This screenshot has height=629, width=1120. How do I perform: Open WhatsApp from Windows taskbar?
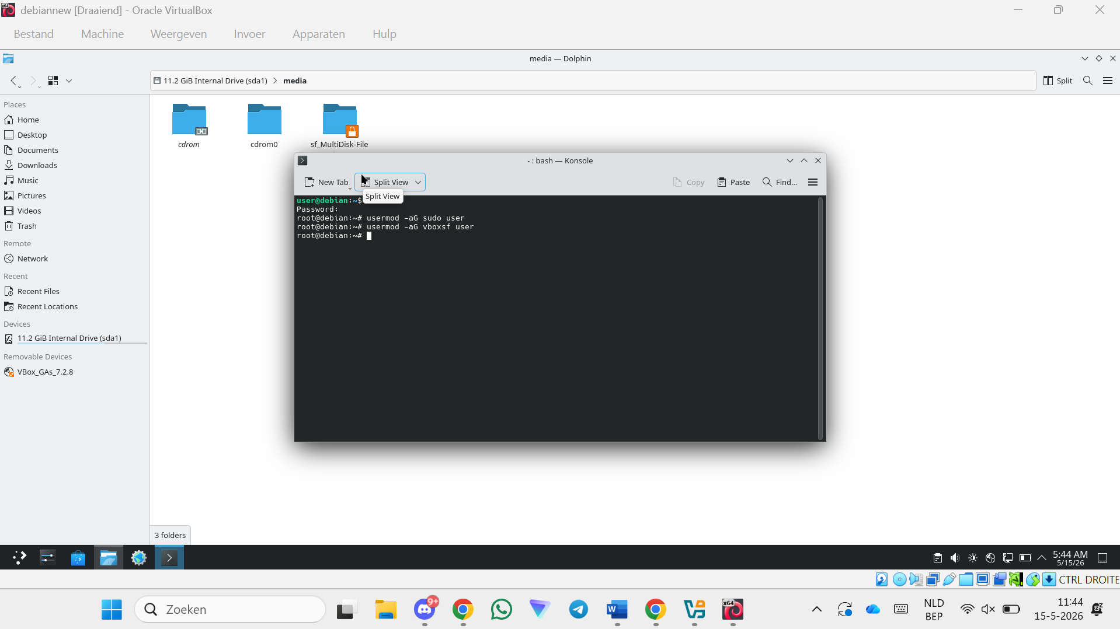coord(502,609)
